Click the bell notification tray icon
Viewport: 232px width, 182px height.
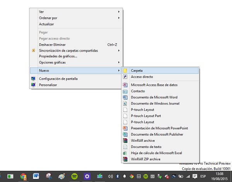tap(125, 176)
